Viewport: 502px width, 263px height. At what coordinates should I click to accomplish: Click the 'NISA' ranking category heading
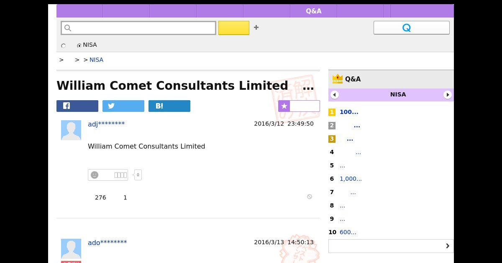398,94
